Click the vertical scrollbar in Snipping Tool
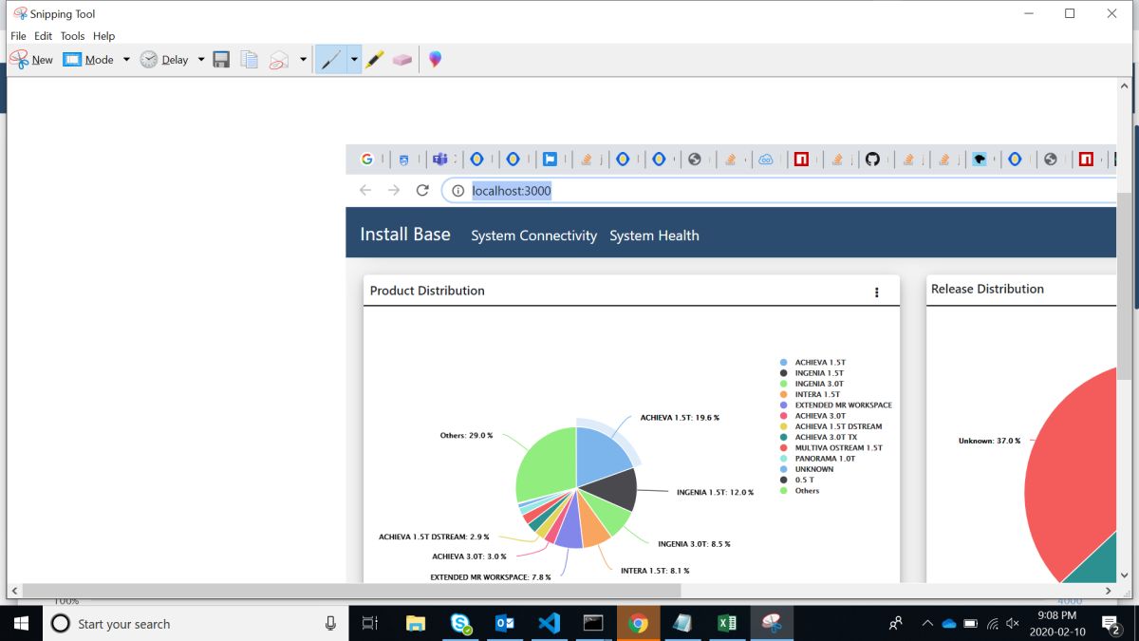Viewport: 1139px width, 641px height. 1124,285
